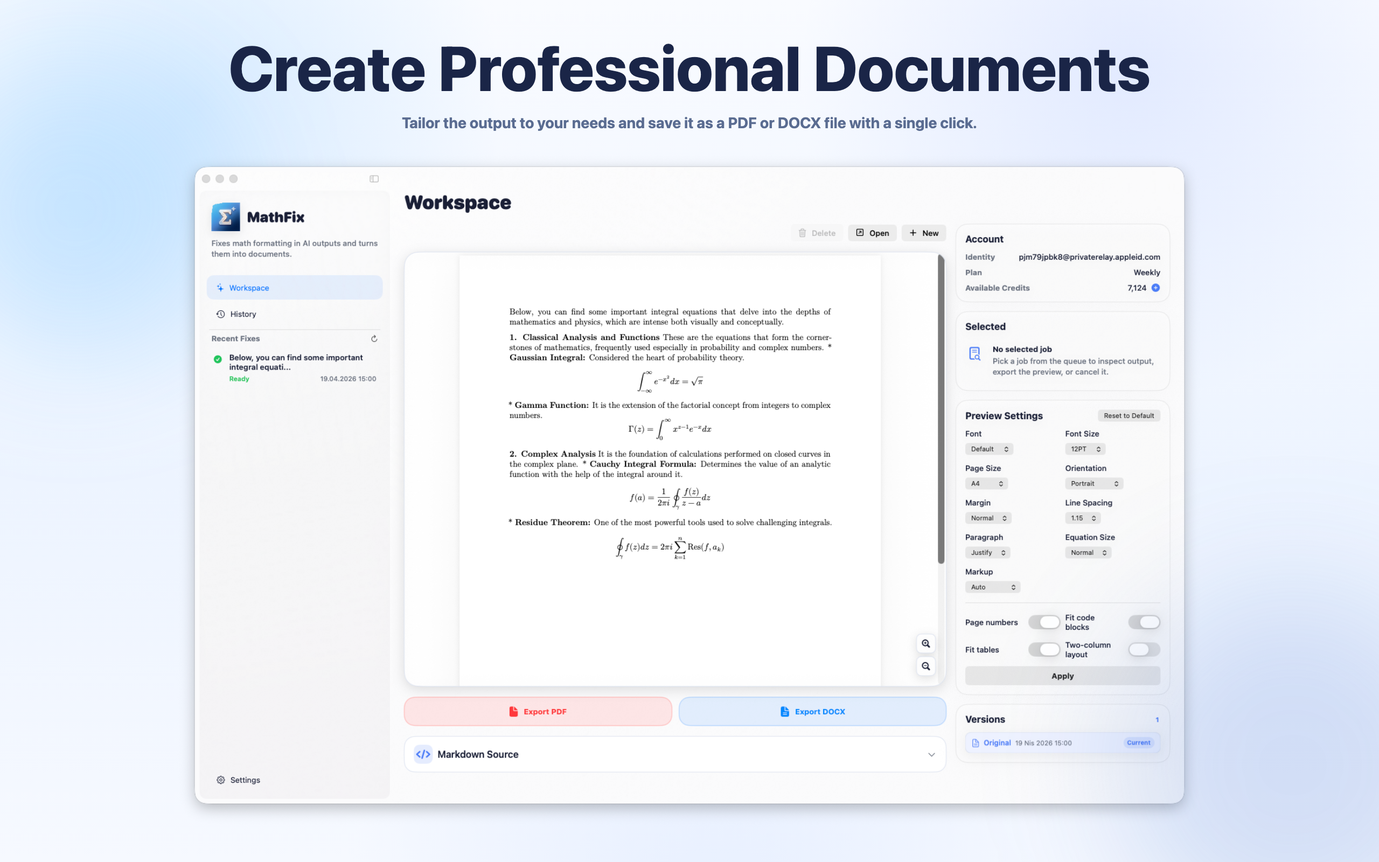Open Settings from the sidebar
Image resolution: width=1379 pixels, height=862 pixels.
tap(238, 780)
